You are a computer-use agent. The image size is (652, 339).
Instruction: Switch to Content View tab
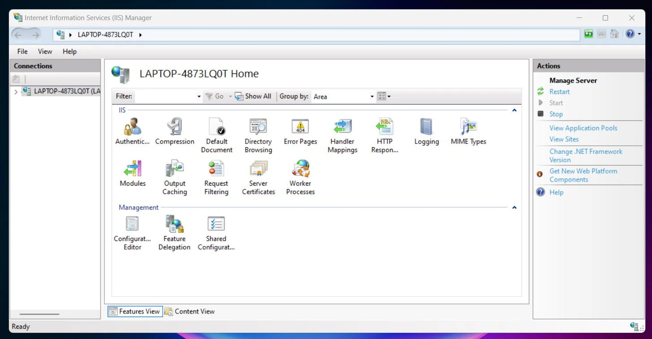click(x=190, y=311)
